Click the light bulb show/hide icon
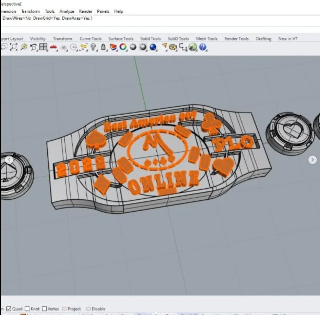The width and height of the screenshot is (320, 315). tap(93, 47)
